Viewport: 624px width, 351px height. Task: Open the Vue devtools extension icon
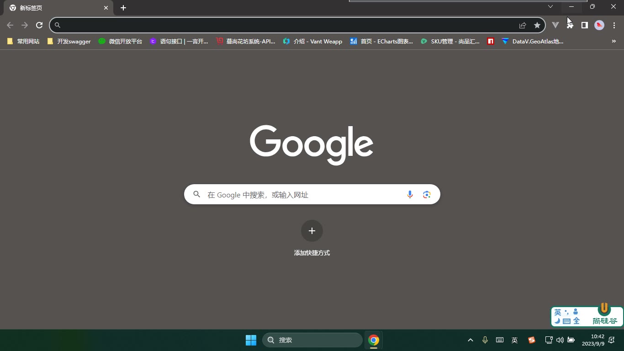tap(555, 25)
